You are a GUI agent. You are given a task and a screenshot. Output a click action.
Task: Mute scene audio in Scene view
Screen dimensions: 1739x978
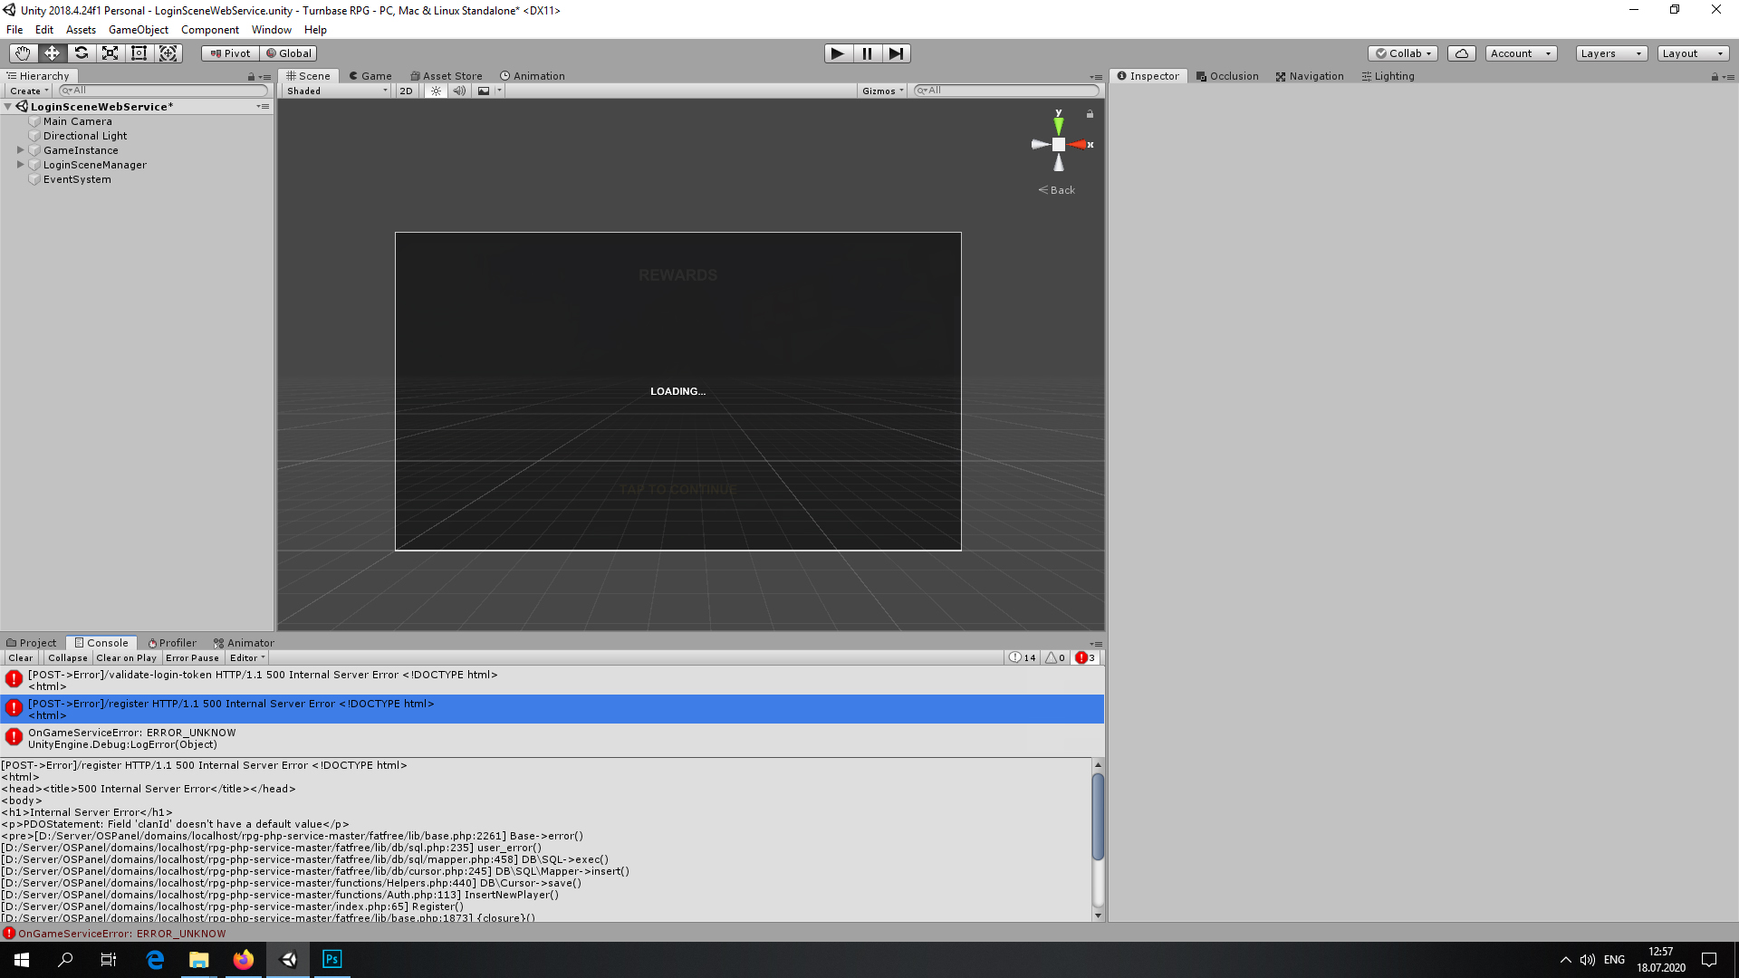tap(459, 91)
